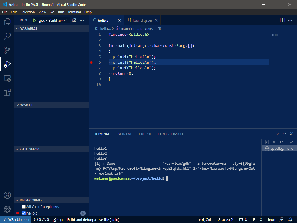Open the Terminal menu

pyautogui.click(x=74, y=12)
